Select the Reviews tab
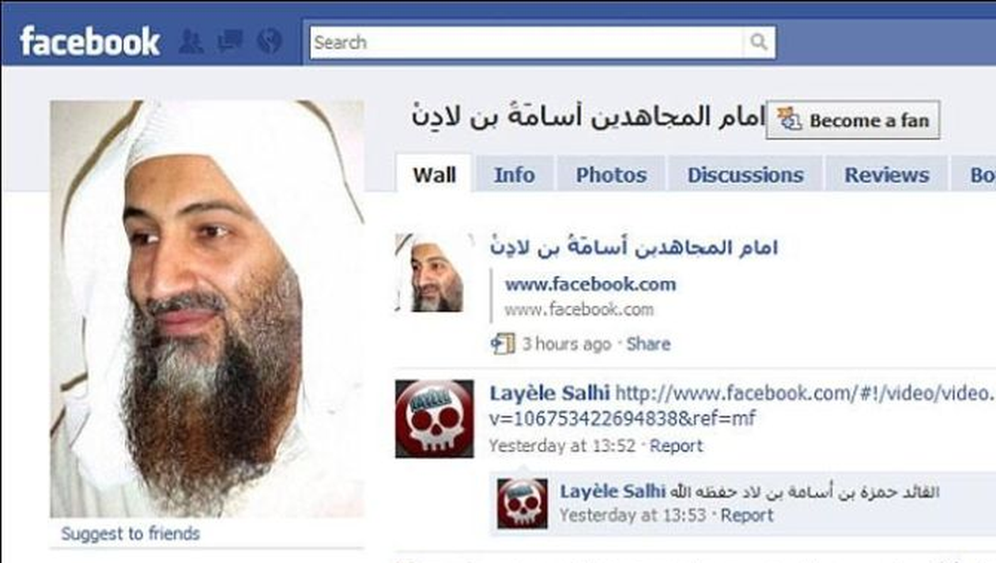This screenshot has height=563, width=996. 887,175
